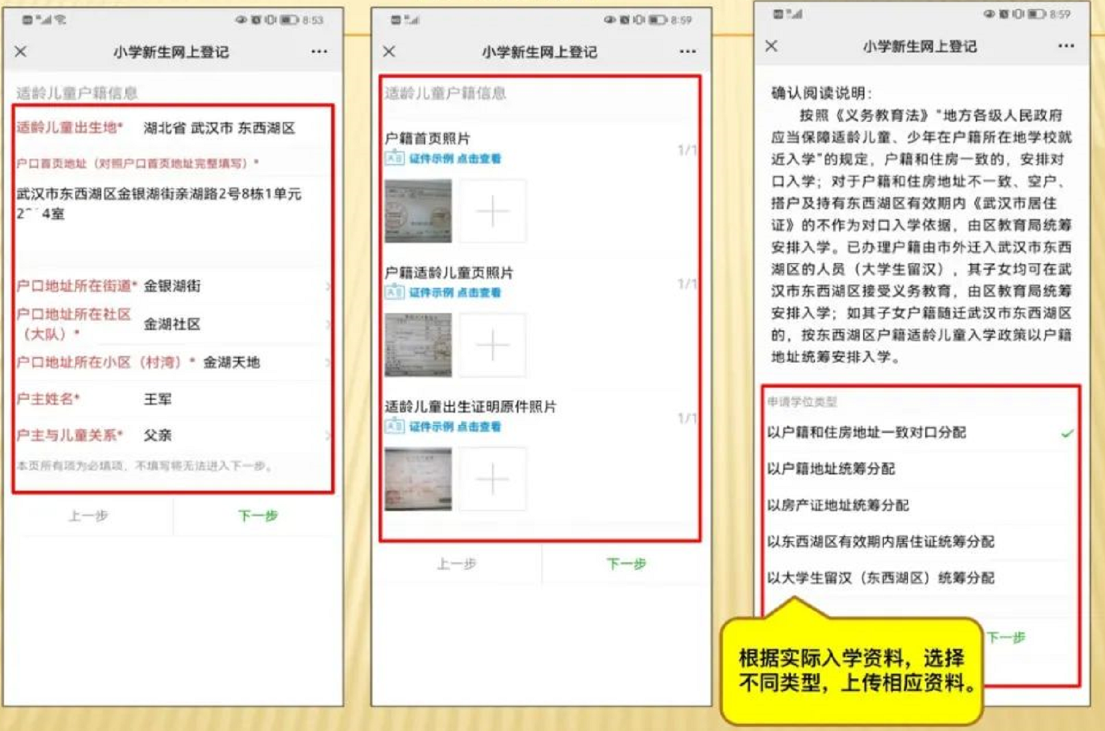Close the middle phone's registration page
The width and height of the screenshot is (1105, 731).
point(389,51)
